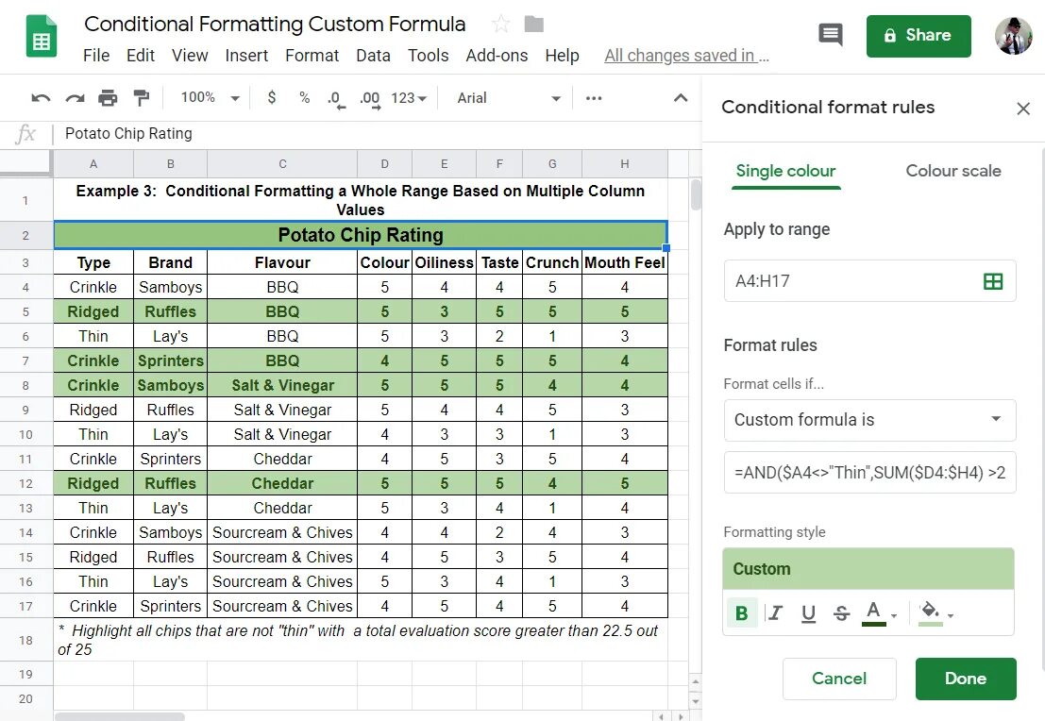Screen dimensions: 1045x721
Task: Open the Arial font dropdown
Action: (509, 98)
